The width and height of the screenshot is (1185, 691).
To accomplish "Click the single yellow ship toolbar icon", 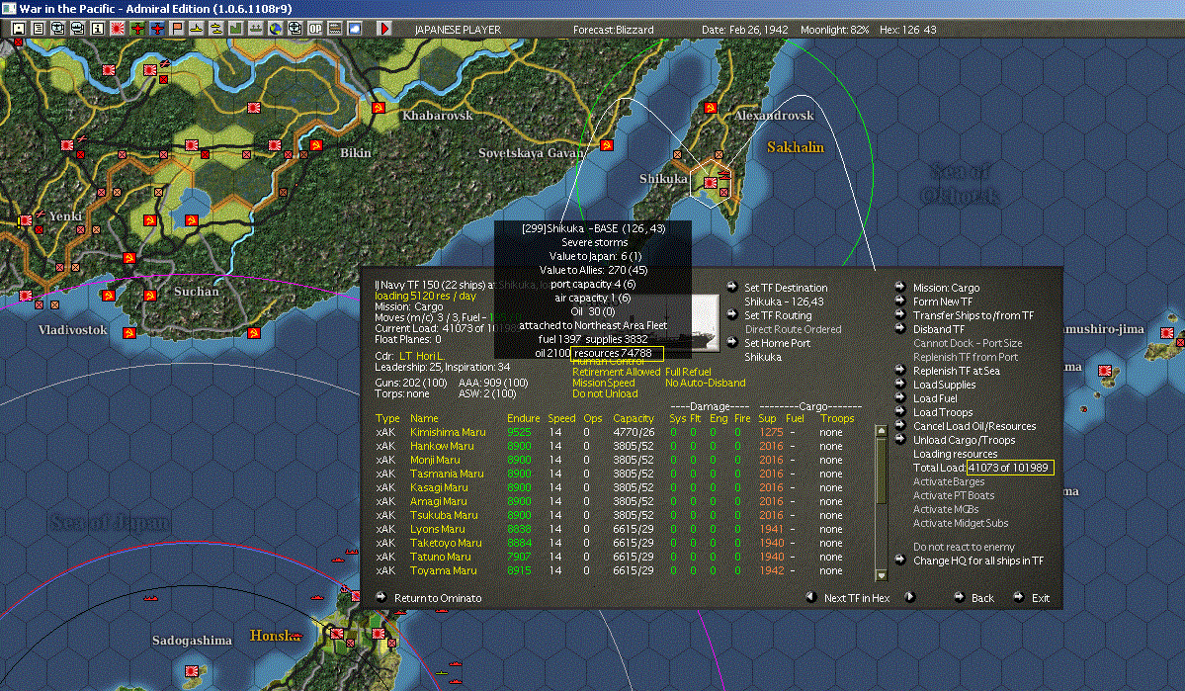I will tap(197, 29).
